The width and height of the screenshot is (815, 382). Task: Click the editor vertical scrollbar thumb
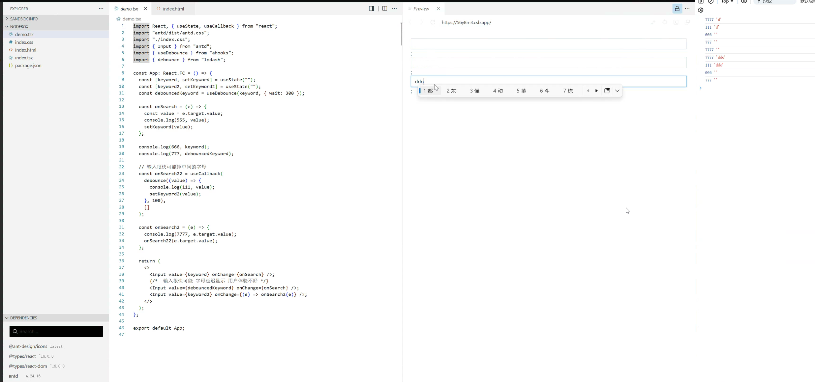tap(401, 34)
